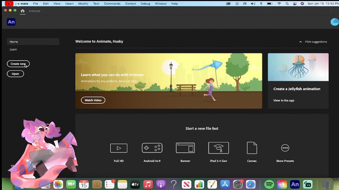Image resolution: width=339 pixels, height=190 pixels.
Task: Open App Store in the Dock
Action: pos(225,184)
